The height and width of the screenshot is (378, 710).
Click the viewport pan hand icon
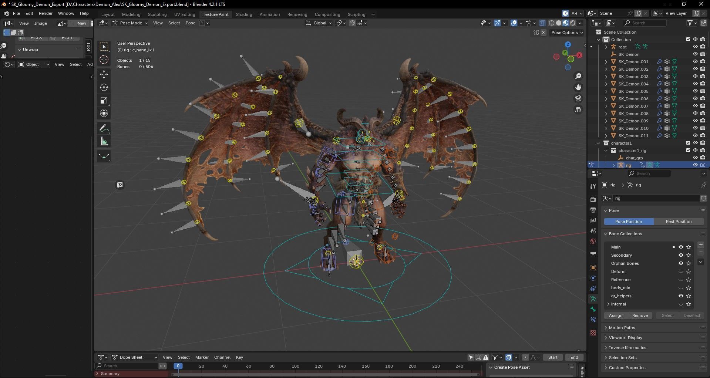(x=578, y=87)
